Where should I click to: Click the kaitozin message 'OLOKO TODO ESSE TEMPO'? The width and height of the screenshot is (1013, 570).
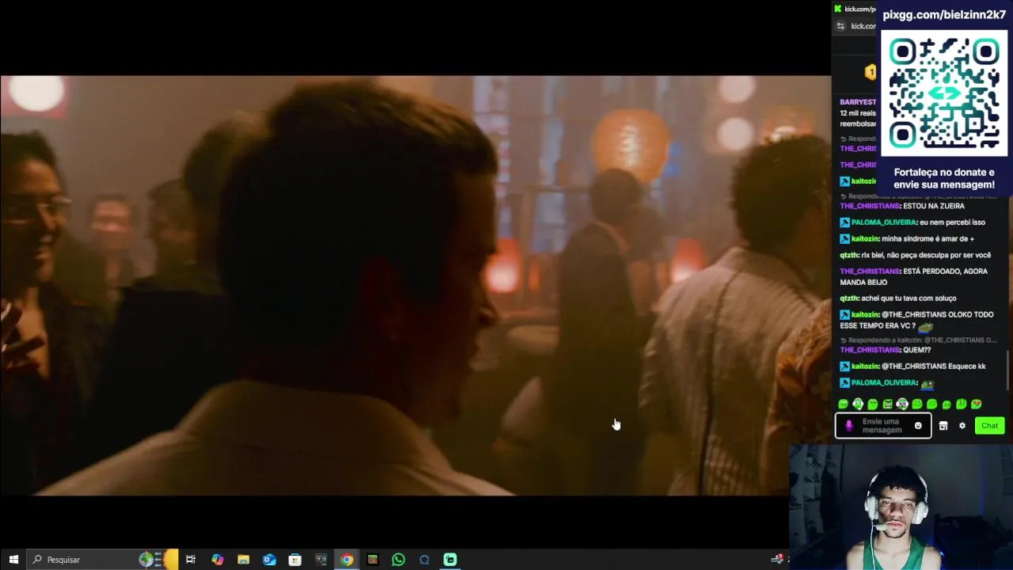tap(916, 321)
